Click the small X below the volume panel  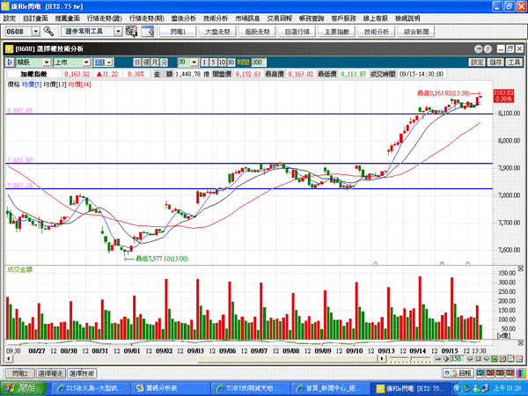tap(521, 343)
